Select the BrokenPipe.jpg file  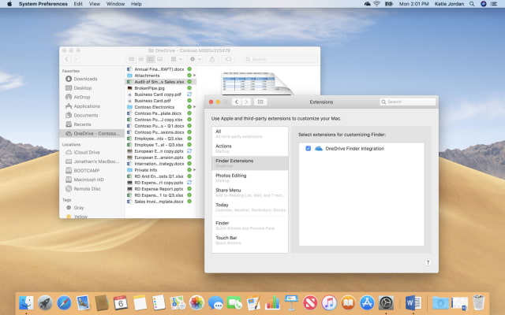149,88
